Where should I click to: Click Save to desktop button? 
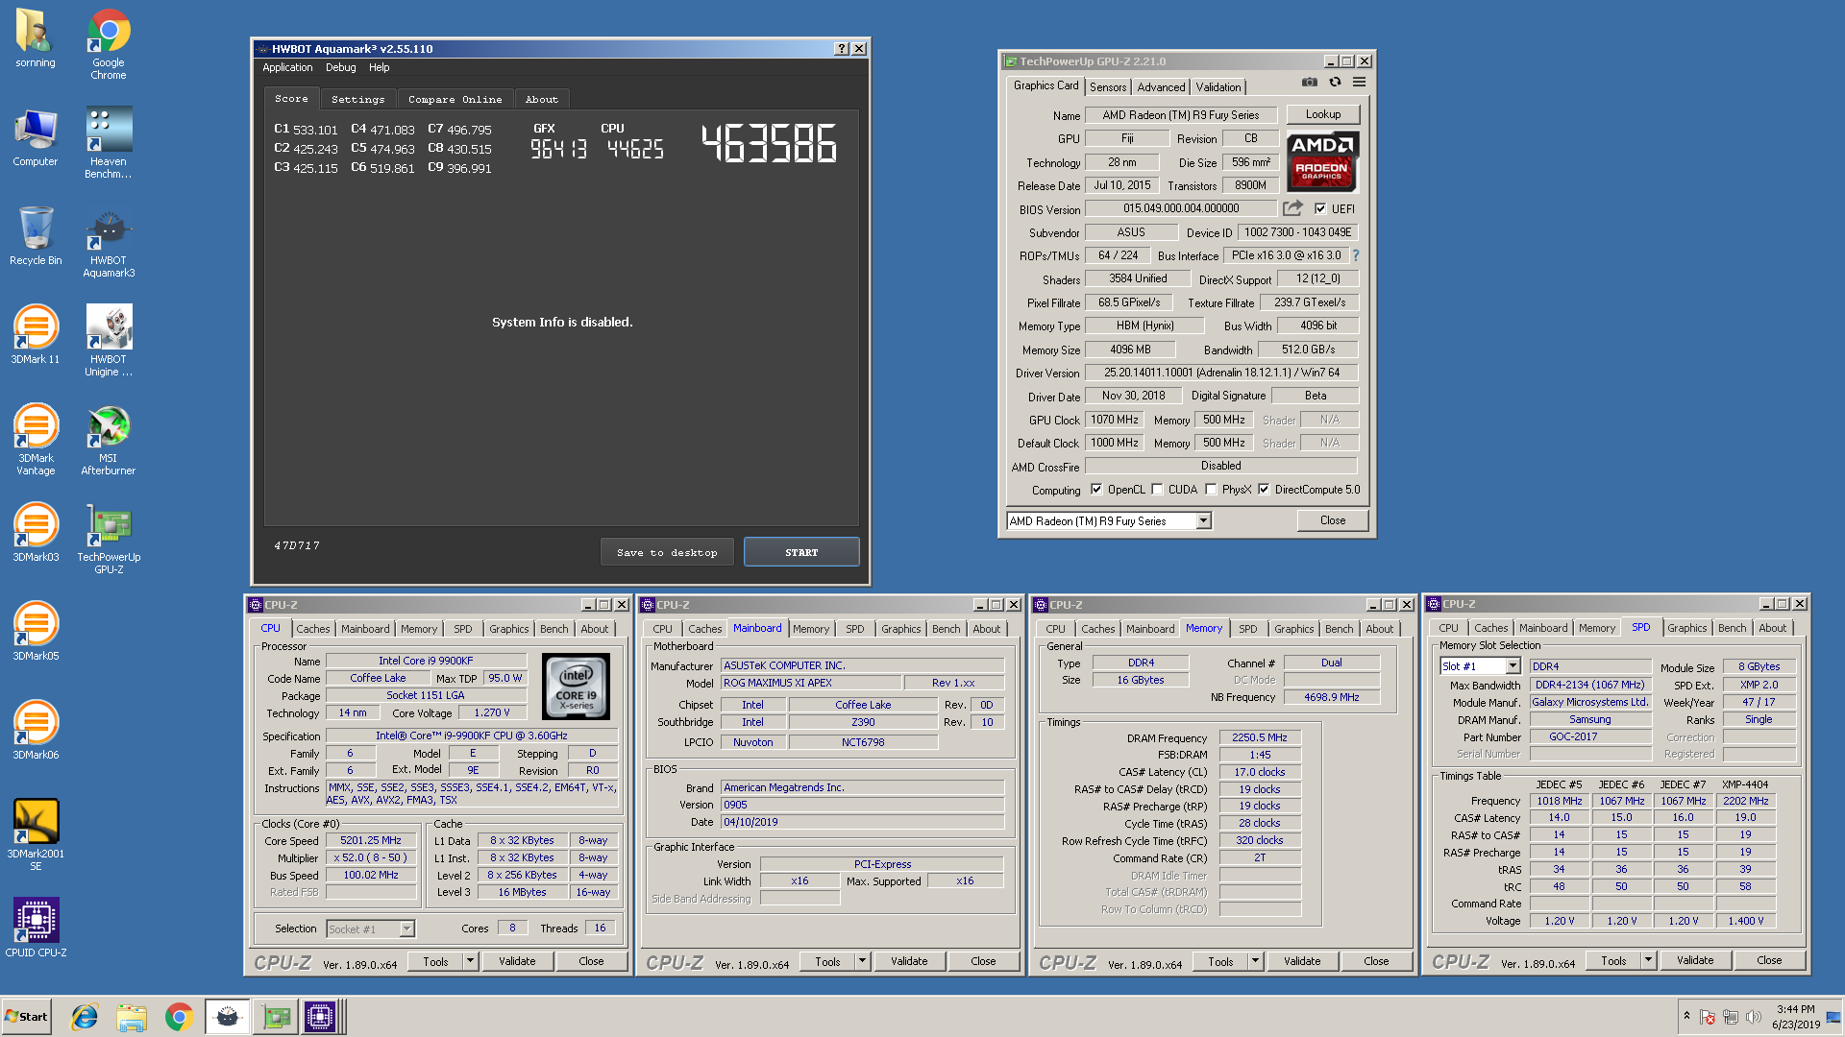(x=667, y=552)
